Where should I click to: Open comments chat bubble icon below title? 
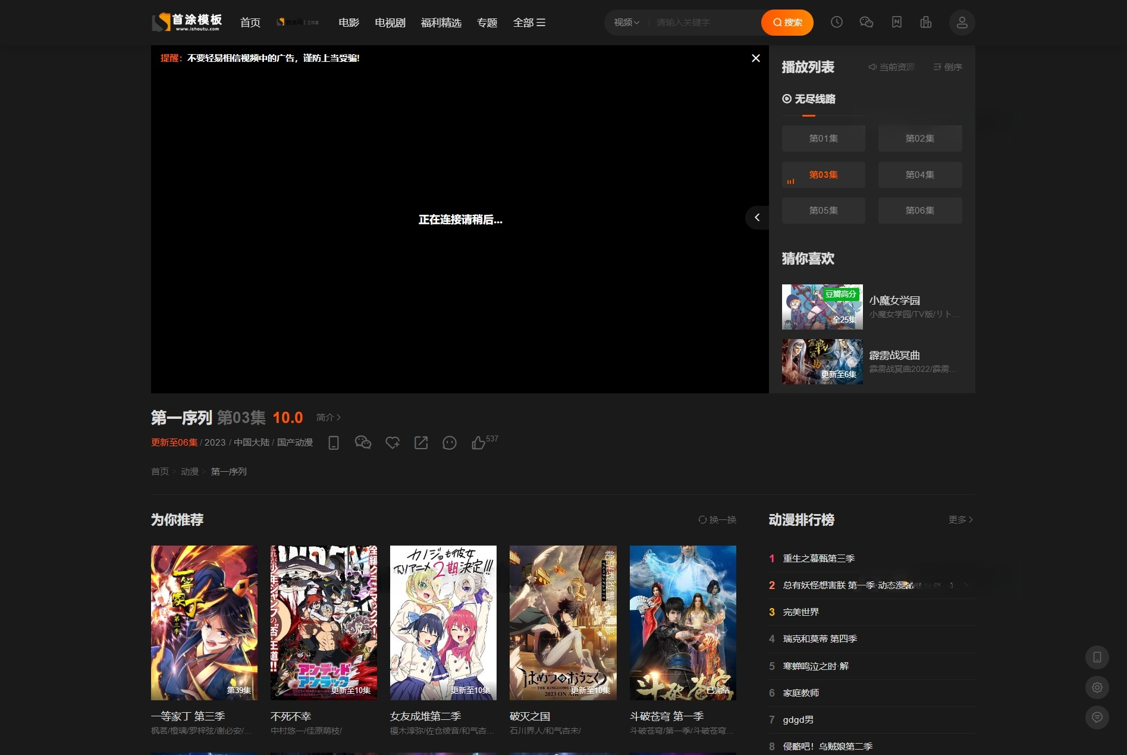(450, 443)
